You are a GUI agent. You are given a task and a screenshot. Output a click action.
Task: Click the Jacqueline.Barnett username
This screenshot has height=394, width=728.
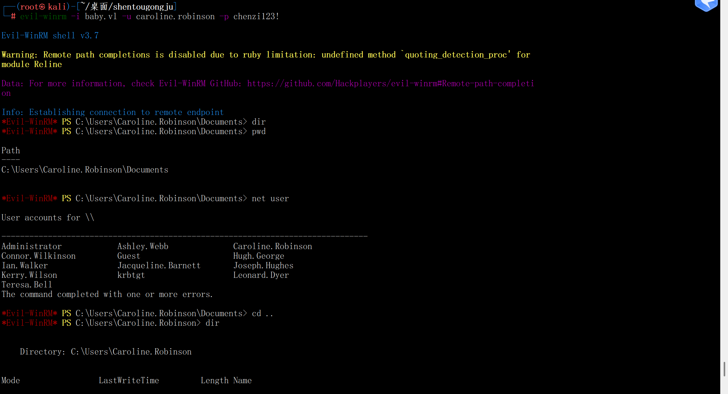(159, 265)
